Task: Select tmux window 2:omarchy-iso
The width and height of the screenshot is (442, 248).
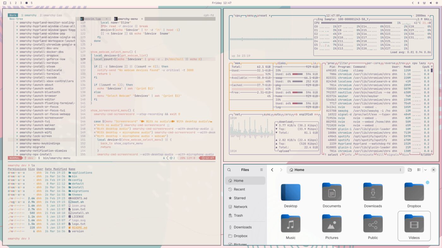Action: click(51, 15)
